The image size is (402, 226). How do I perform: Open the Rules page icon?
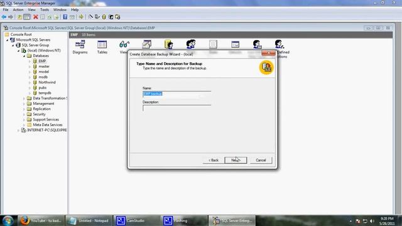213,45
